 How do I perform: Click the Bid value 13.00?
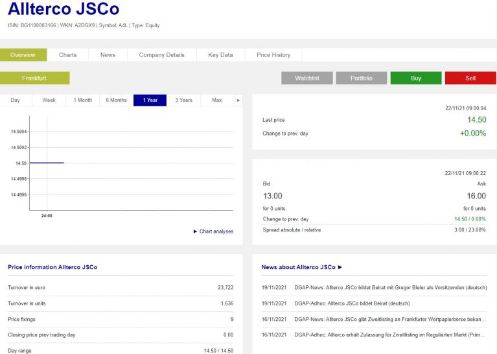point(273,196)
